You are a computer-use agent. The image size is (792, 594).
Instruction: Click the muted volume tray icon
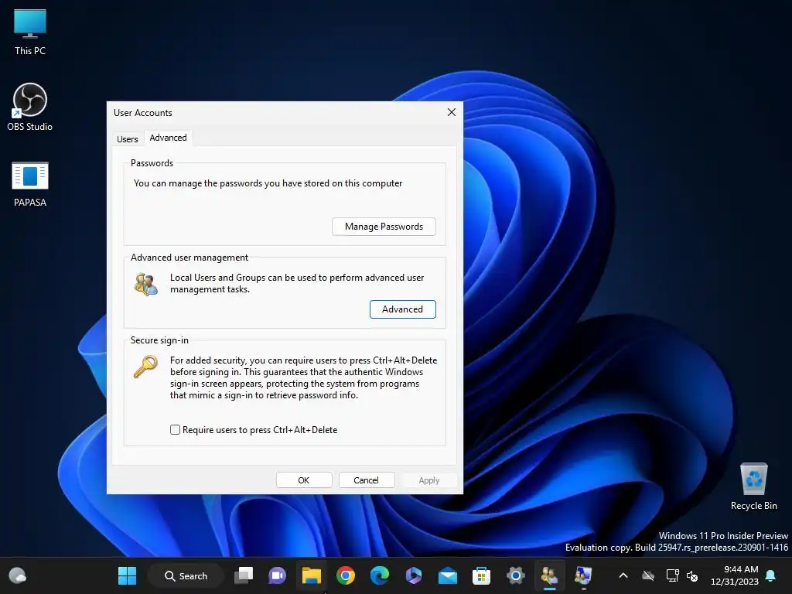(x=692, y=575)
